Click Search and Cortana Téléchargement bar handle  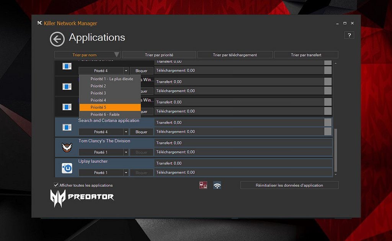point(328,131)
